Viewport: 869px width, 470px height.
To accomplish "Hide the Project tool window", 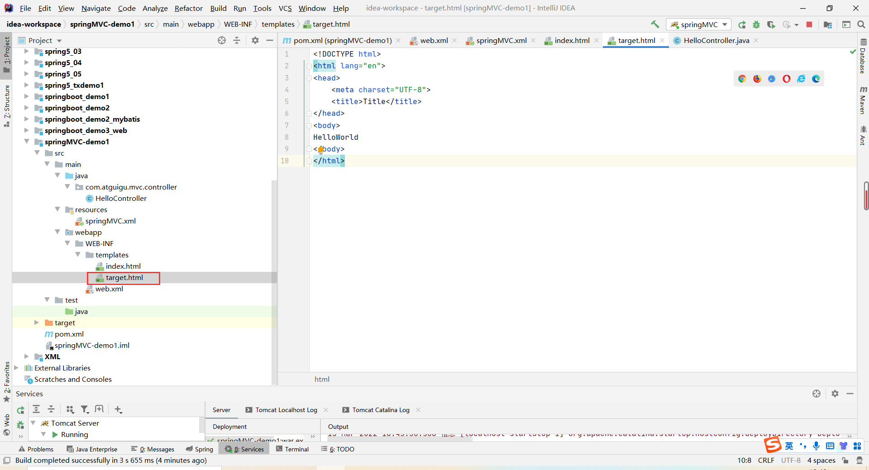I will tap(270, 40).
